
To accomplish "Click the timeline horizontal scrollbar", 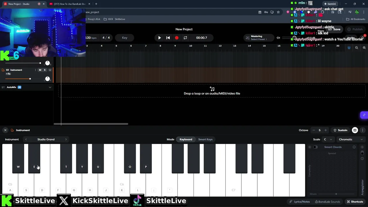I will [x=91, y=124].
